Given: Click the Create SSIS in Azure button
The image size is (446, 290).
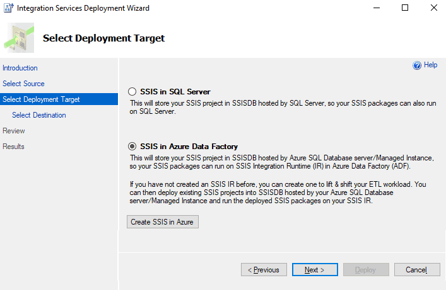Looking at the screenshot, I should tap(163, 222).
